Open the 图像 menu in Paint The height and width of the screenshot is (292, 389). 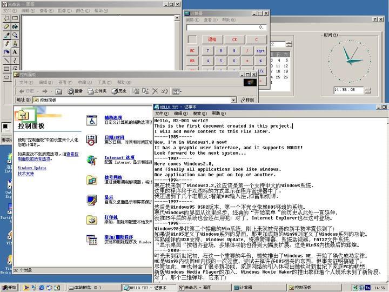point(64,11)
